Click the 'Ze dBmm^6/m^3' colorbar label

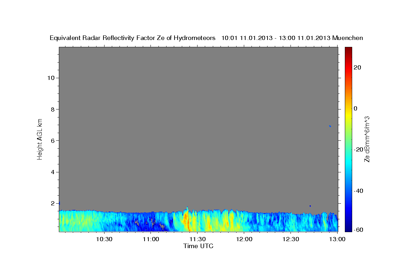(366, 139)
